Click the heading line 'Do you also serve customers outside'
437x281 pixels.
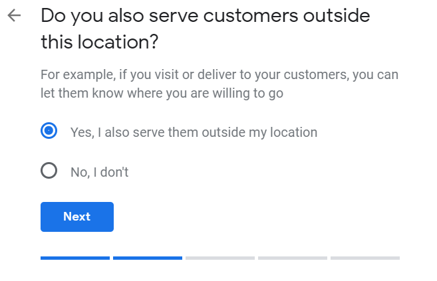coord(206,15)
